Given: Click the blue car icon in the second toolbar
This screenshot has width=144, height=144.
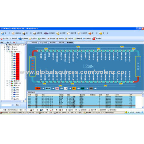Looking at the screenshot, I should (x=20, y=38).
